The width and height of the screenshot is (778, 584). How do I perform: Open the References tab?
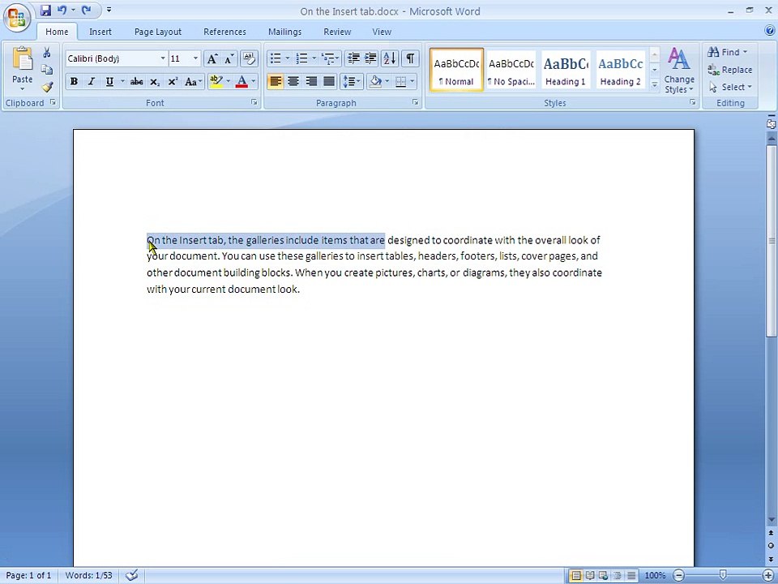[224, 32]
